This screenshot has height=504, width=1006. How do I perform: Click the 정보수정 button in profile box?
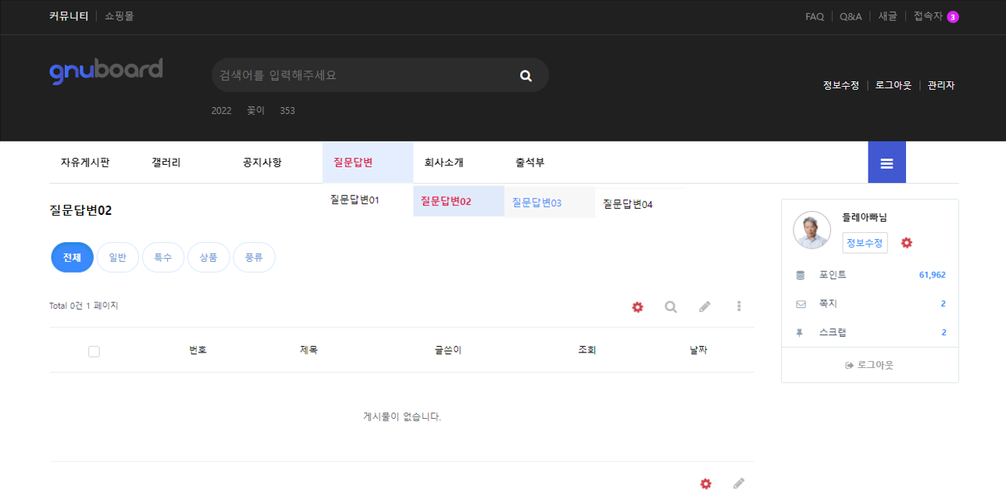(865, 243)
